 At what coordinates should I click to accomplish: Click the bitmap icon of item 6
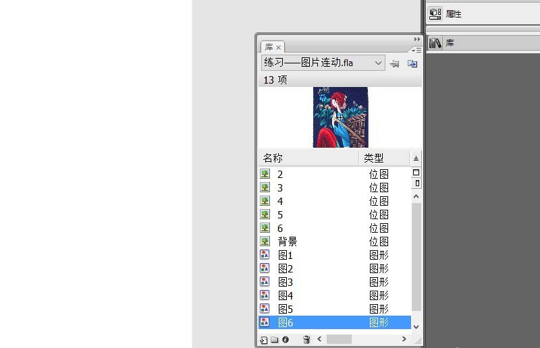pos(265,227)
